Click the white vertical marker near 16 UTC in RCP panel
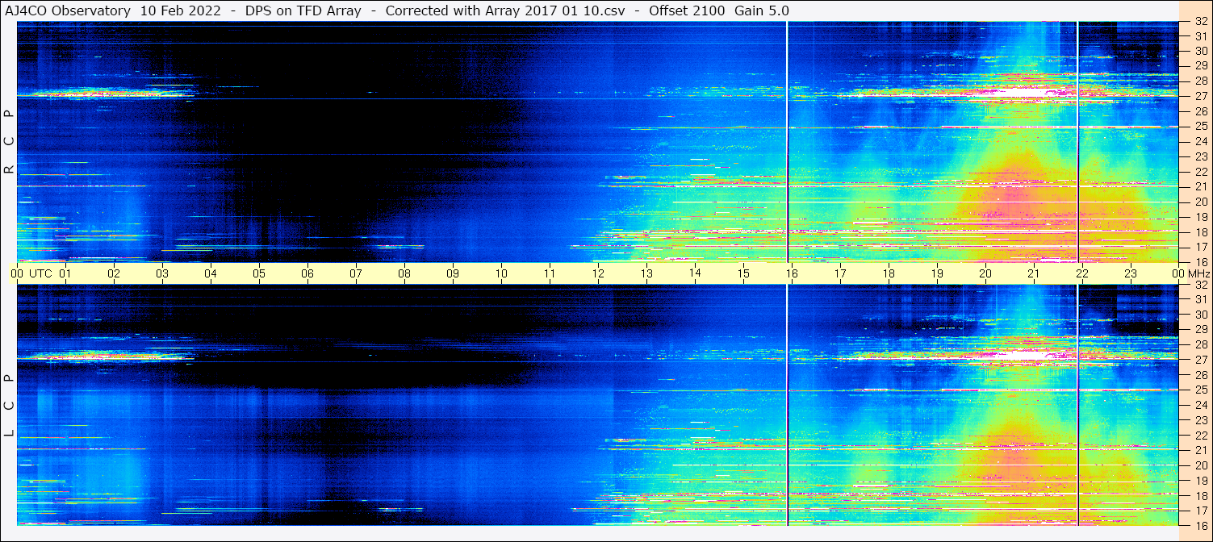Viewport: 1213px width, 542px height. point(787,142)
